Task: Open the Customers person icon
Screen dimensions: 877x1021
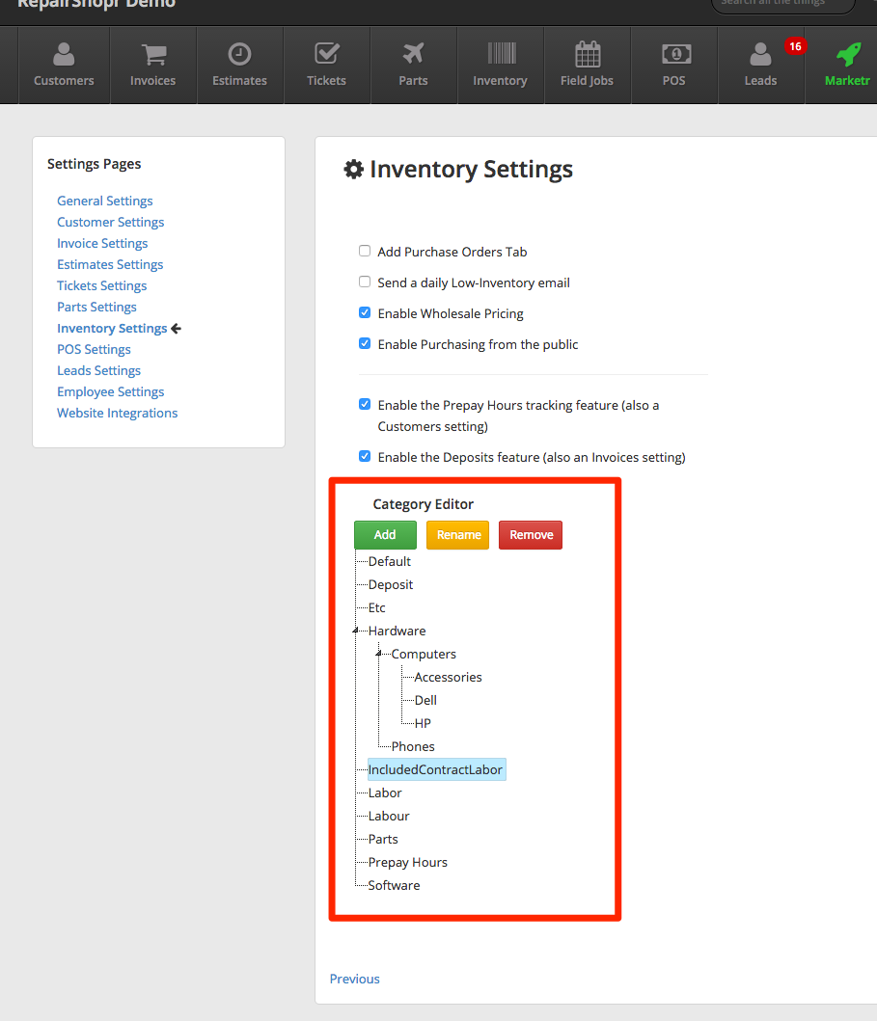Action: [x=64, y=54]
